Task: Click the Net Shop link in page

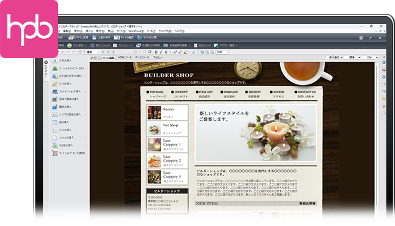Action: (170, 125)
